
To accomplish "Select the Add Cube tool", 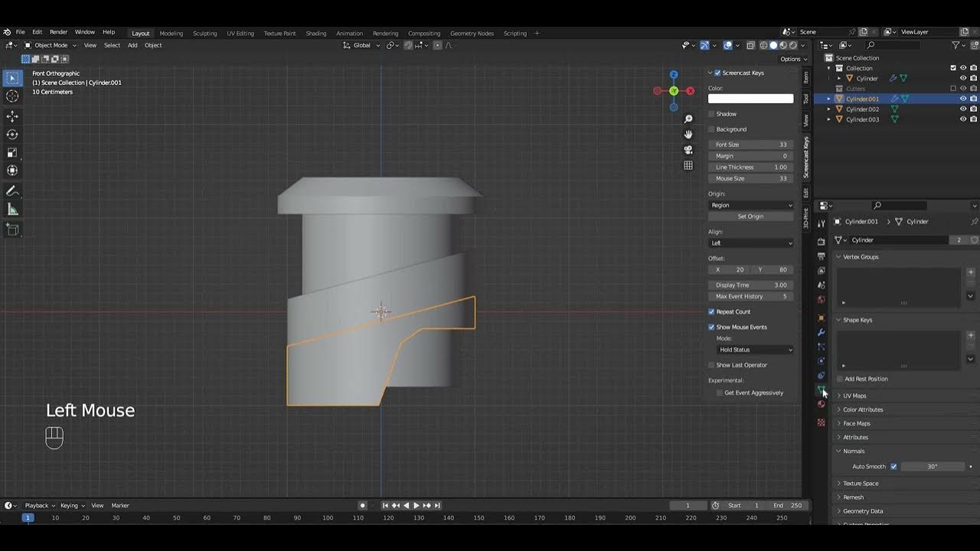I will coord(12,230).
